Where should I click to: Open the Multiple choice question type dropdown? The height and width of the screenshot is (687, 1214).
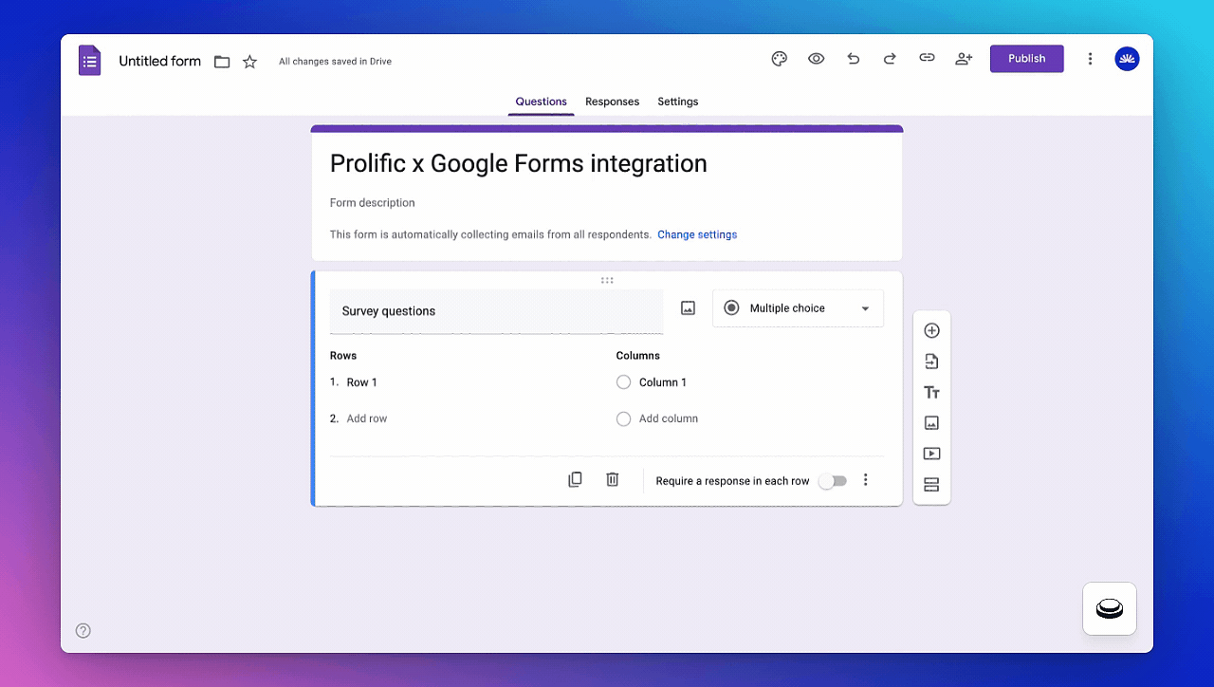click(798, 308)
